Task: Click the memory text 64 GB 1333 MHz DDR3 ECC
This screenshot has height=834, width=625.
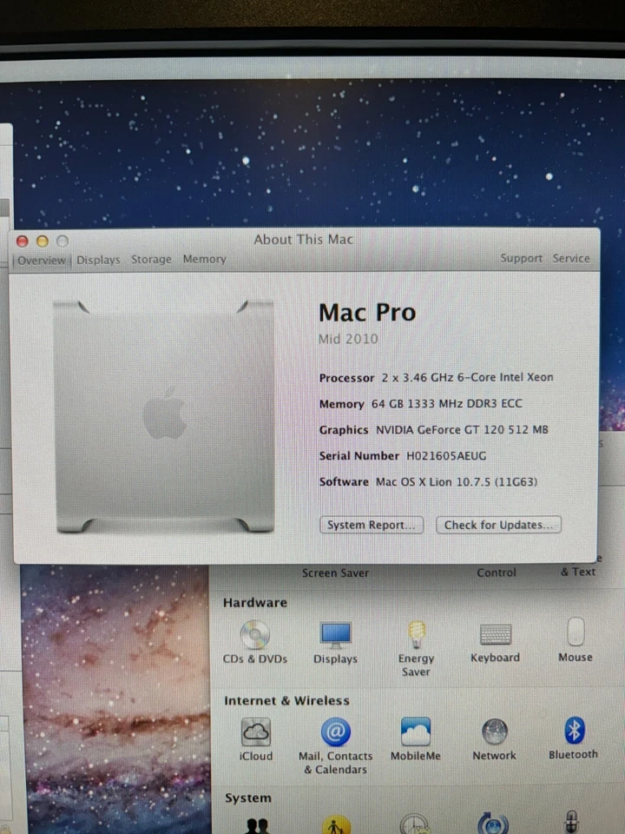Action: coord(447,404)
